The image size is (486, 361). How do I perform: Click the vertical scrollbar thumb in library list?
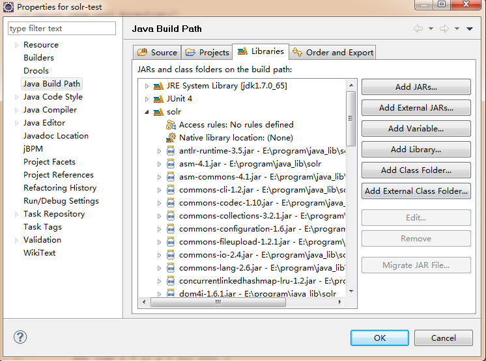coord(351,118)
